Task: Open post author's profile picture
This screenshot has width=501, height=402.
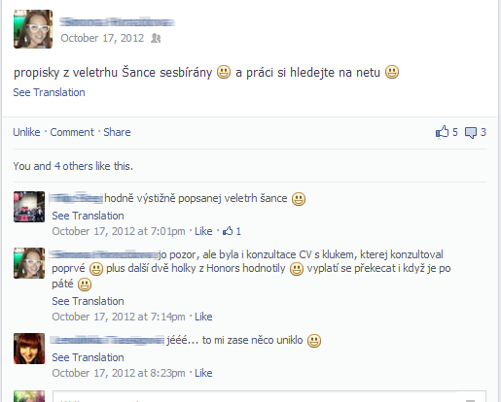Action: (x=33, y=29)
